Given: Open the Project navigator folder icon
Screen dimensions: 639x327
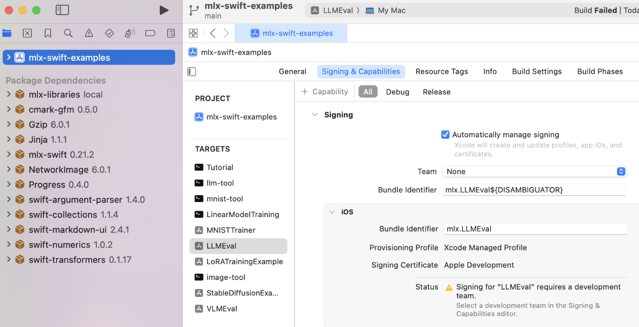Looking at the screenshot, I should (x=7, y=33).
